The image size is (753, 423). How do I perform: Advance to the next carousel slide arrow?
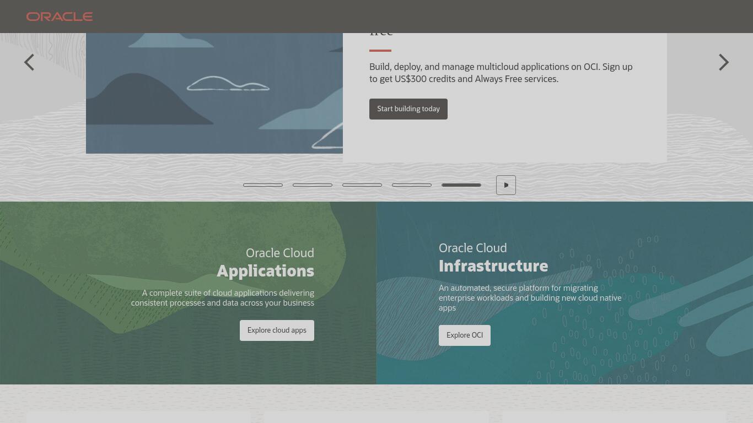tap(724, 62)
